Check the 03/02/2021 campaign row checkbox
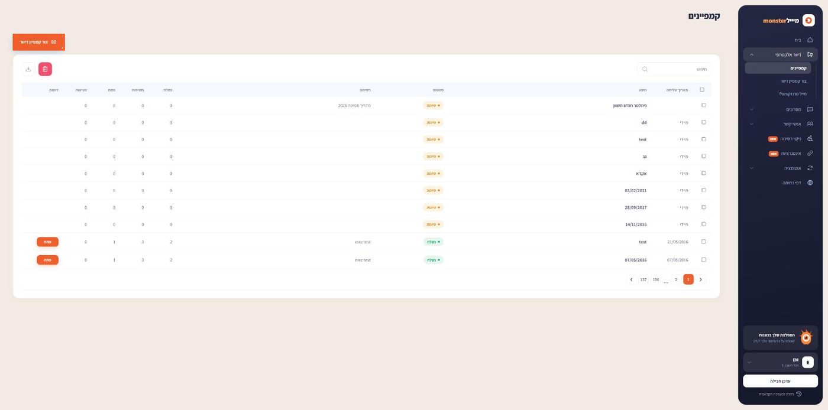 [703, 190]
